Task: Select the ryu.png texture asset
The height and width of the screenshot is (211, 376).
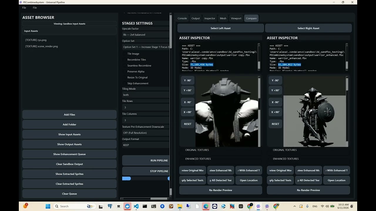Action: [36, 40]
